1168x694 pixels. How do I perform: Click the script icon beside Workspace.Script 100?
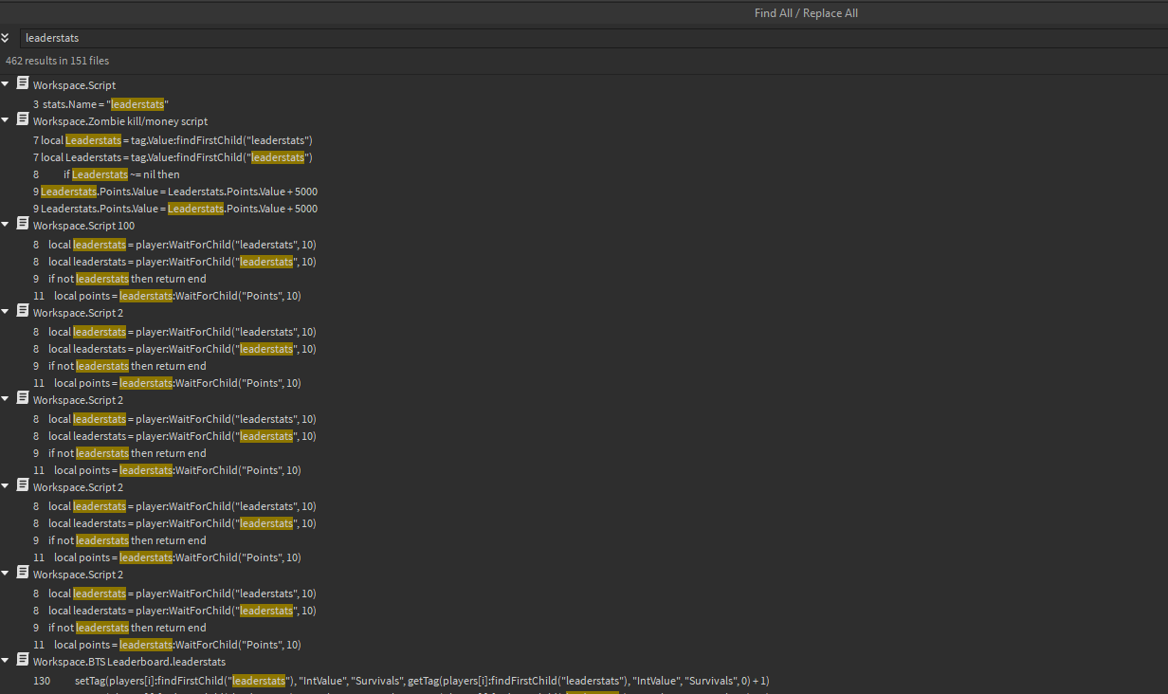(x=23, y=224)
